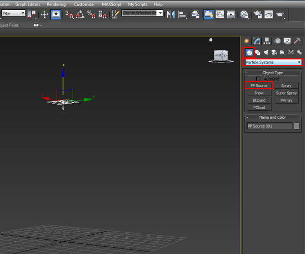Toggle the Percent Snap button

[x=91, y=14]
